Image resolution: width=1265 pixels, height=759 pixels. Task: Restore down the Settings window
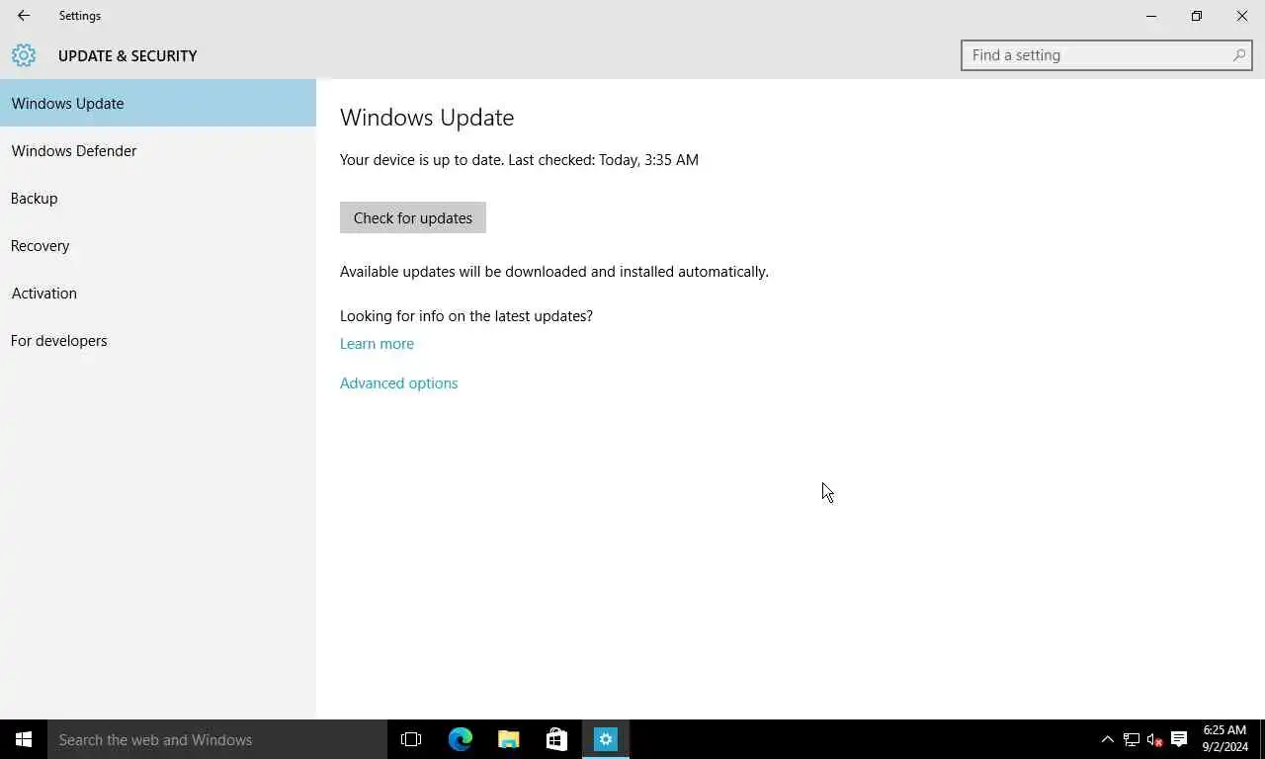[1197, 16]
